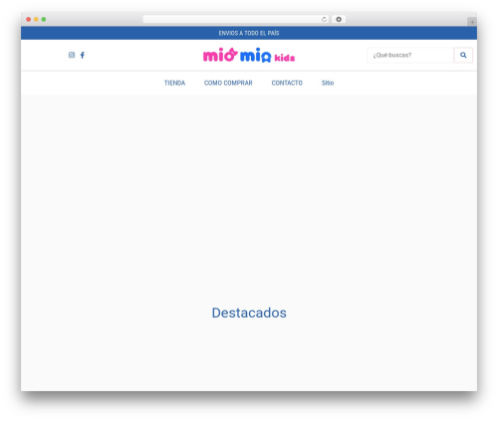Click the Destacados heading

pos(249,313)
